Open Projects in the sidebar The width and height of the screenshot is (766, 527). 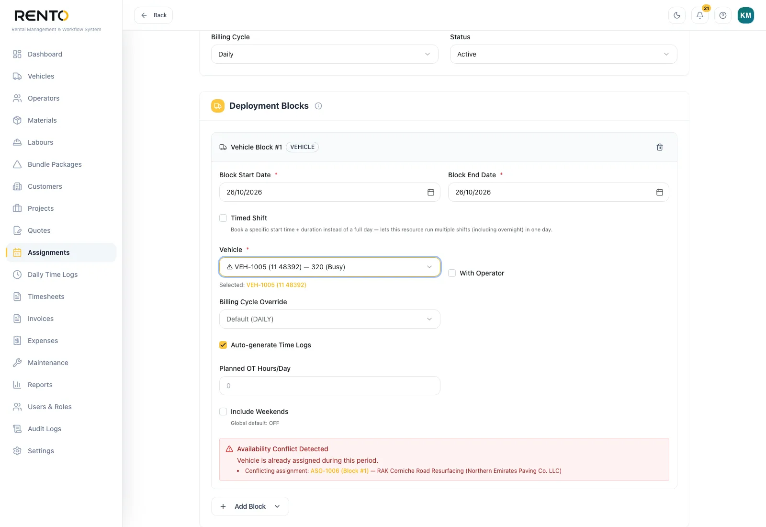coord(61,208)
